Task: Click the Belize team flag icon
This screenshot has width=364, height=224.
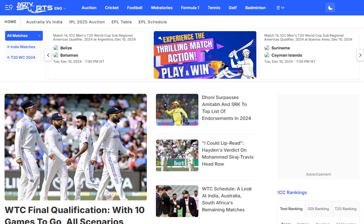Action: pos(56,48)
